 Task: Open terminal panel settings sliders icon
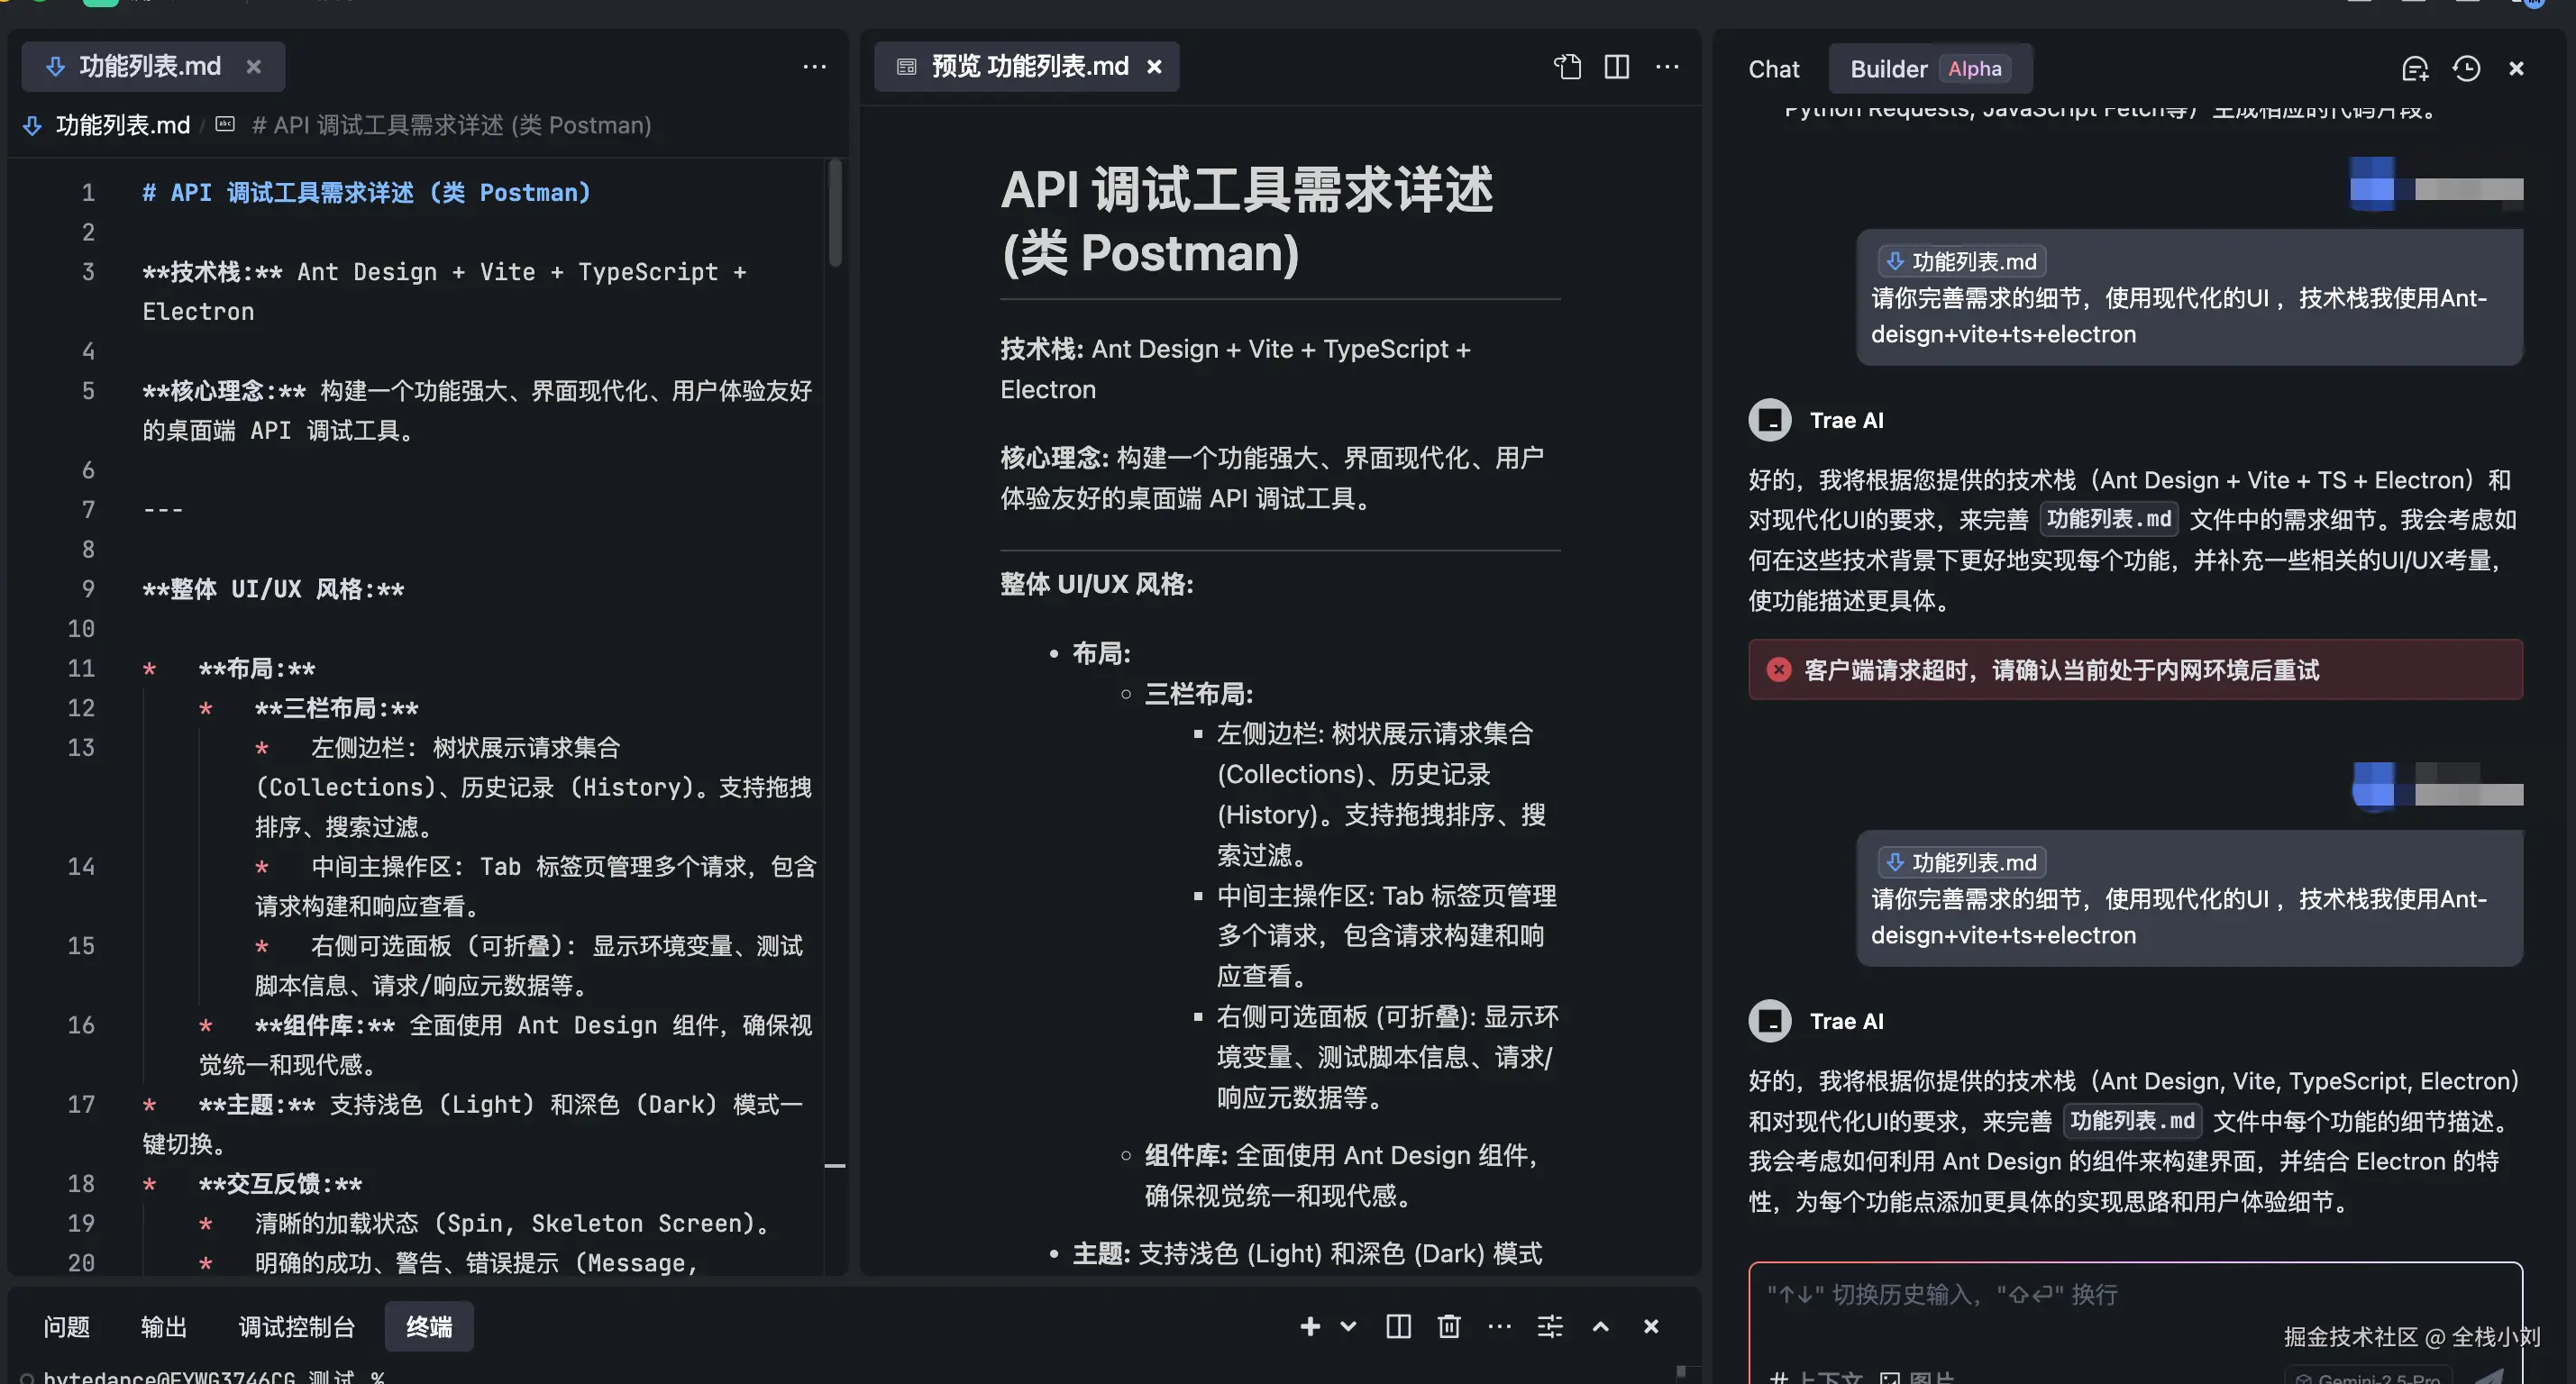click(1550, 1326)
